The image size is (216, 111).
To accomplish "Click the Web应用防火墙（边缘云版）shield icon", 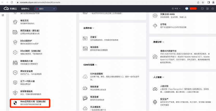I will [x=15, y=103].
